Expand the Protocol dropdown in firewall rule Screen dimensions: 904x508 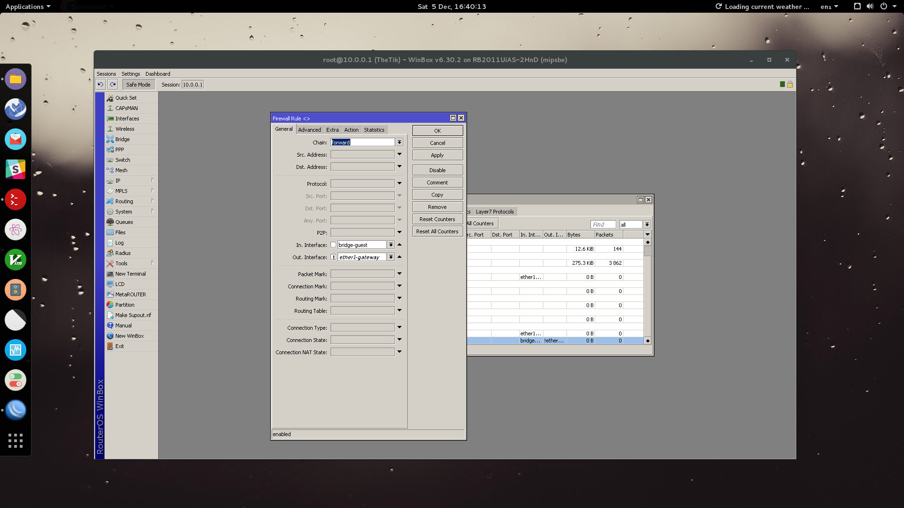click(x=400, y=183)
